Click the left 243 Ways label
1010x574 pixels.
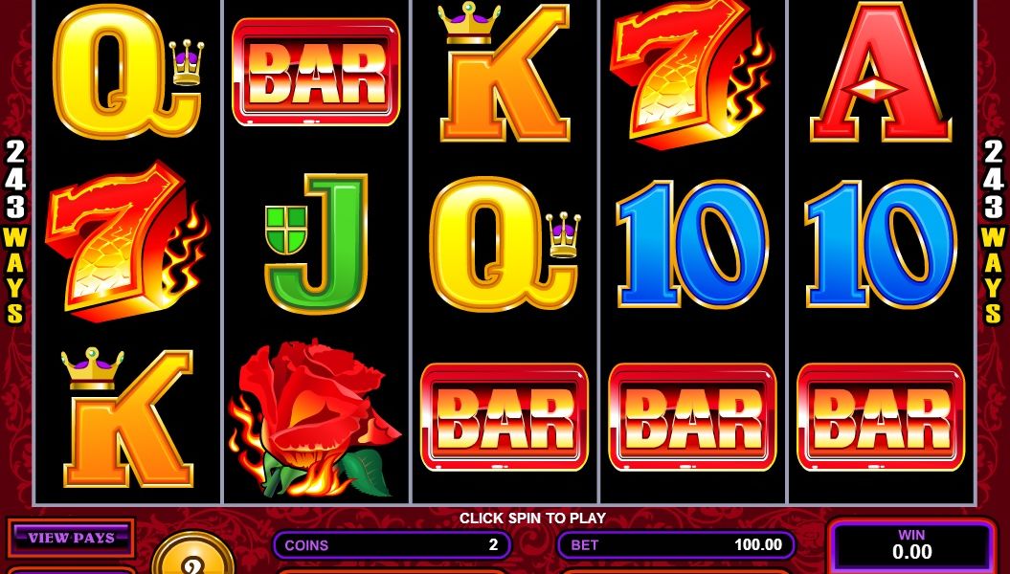coord(14,232)
